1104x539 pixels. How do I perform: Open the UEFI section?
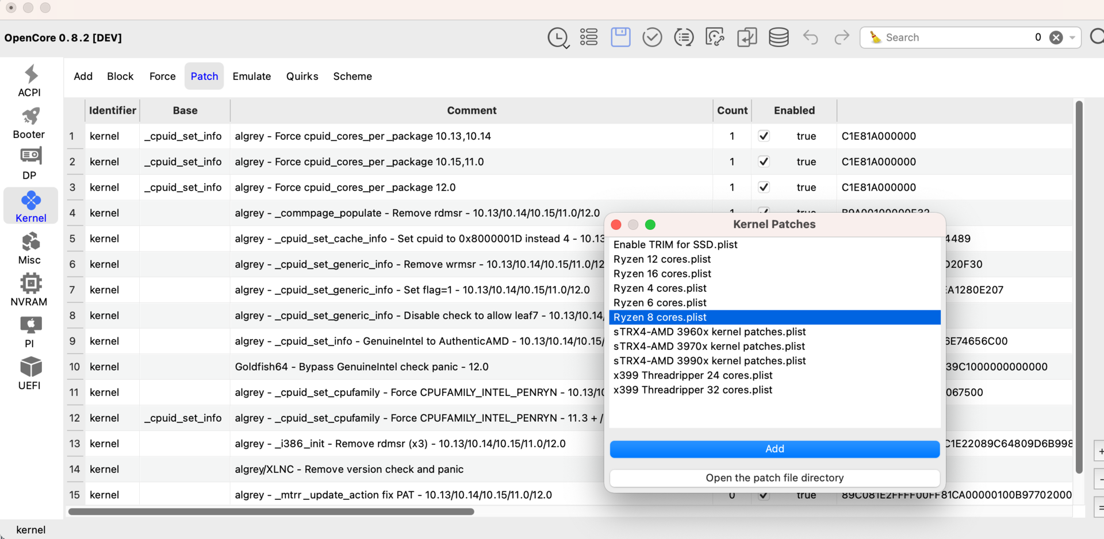pos(30,374)
